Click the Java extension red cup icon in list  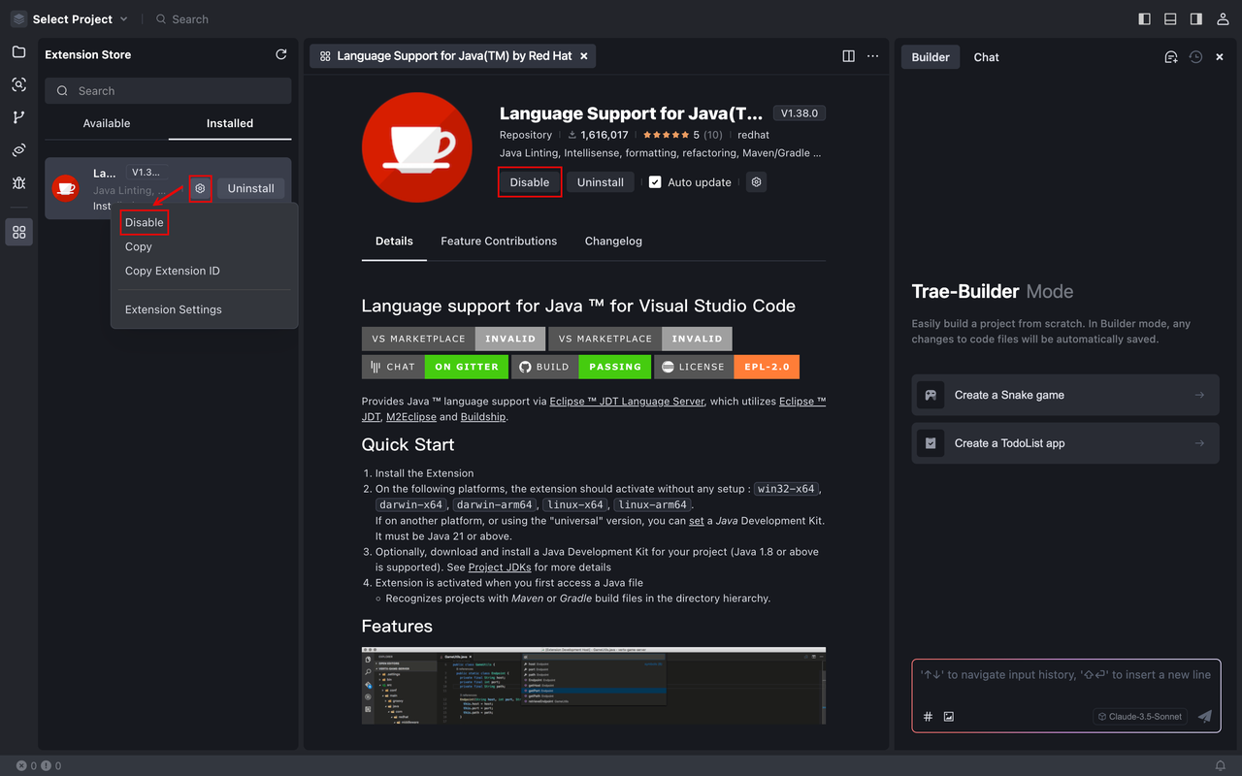pos(66,188)
